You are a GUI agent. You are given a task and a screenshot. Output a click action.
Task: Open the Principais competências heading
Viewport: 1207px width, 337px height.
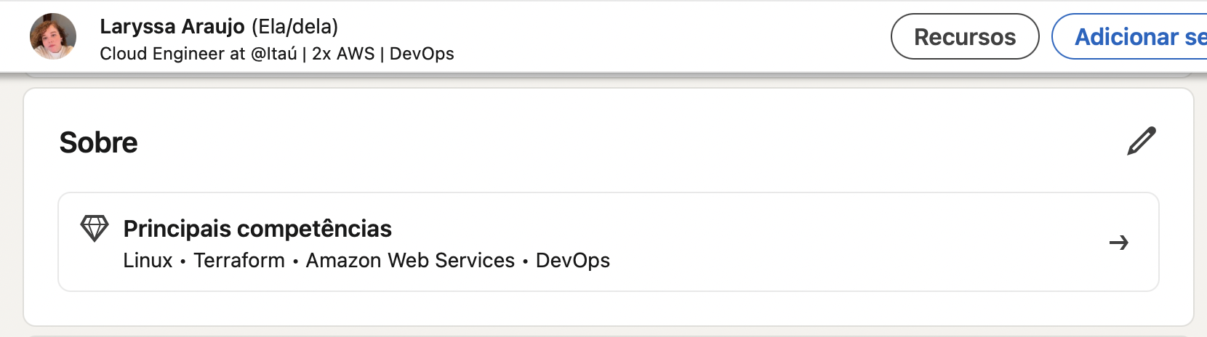coord(257,229)
